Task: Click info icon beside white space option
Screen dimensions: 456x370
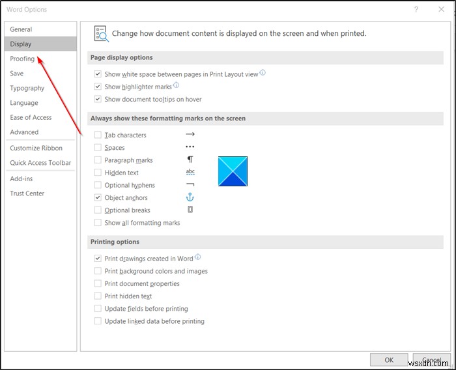Action: coord(263,72)
